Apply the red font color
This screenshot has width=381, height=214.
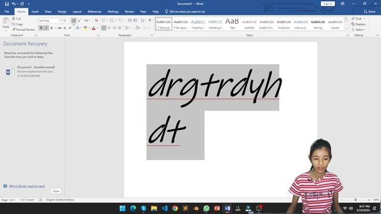coord(93,28)
